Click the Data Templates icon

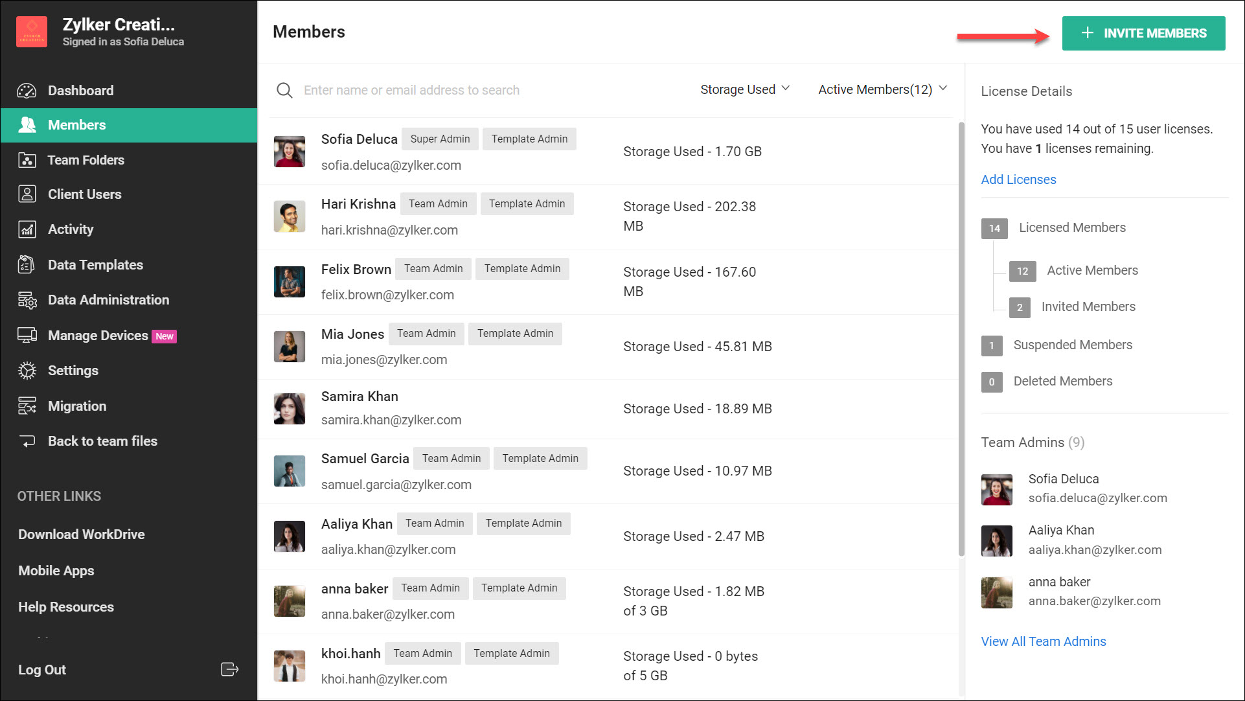[x=27, y=265]
